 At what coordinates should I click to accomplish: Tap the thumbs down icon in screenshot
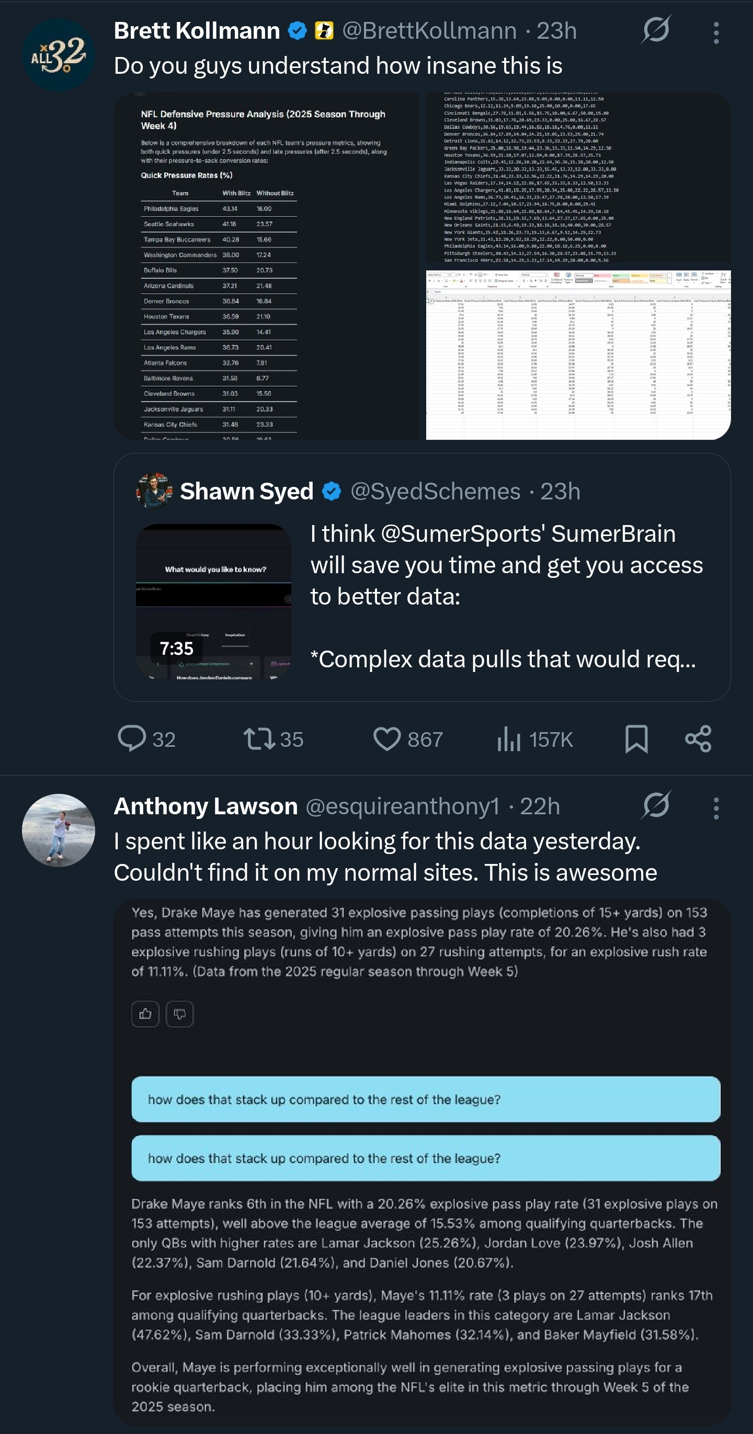tap(179, 1014)
